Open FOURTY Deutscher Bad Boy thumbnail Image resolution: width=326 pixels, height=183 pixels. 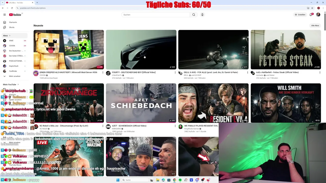pos(141,50)
